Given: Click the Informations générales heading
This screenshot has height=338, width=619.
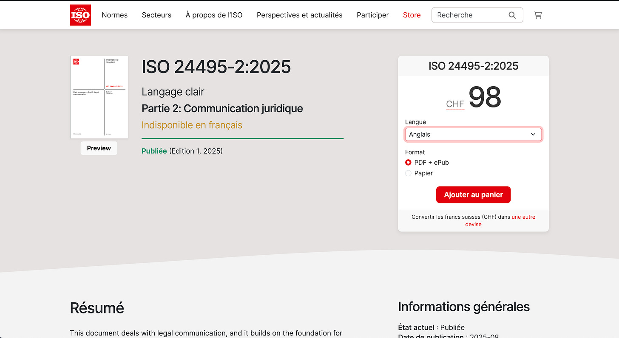Looking at the screenshot, I should point(464,307).
